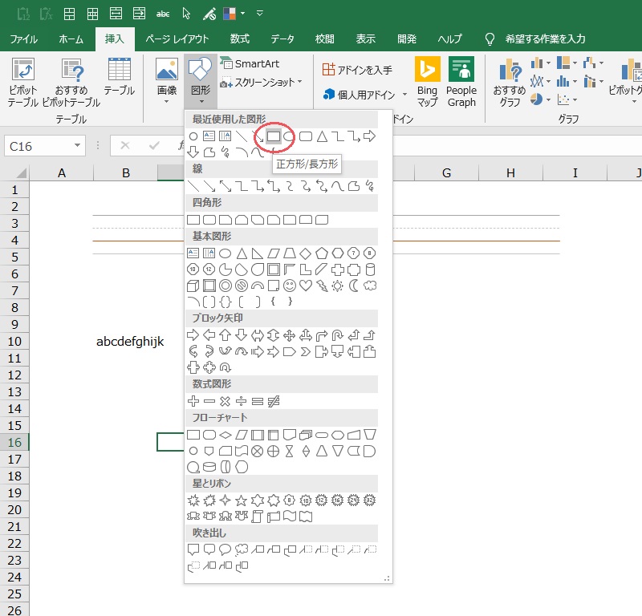This screenshot has width=642, height=616.
Task: Click the Table button in ribbon
Action: [119, 78]
